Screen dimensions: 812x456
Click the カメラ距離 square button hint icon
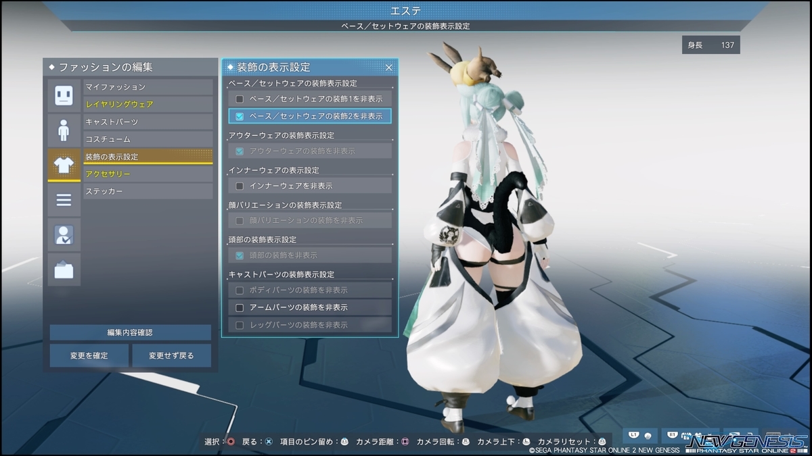pos(405,442)
